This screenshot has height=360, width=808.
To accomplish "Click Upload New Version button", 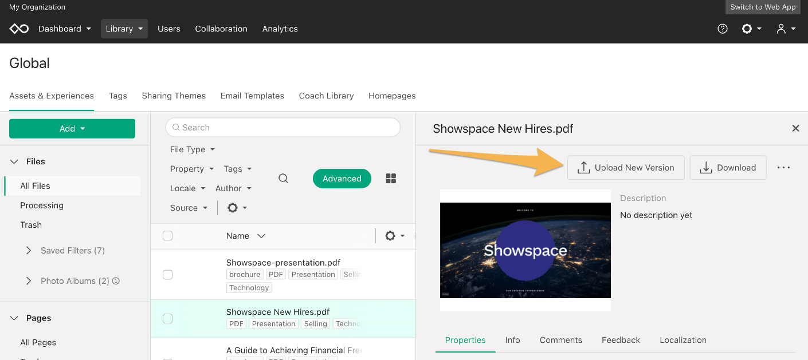I will [x=626, y=168].
